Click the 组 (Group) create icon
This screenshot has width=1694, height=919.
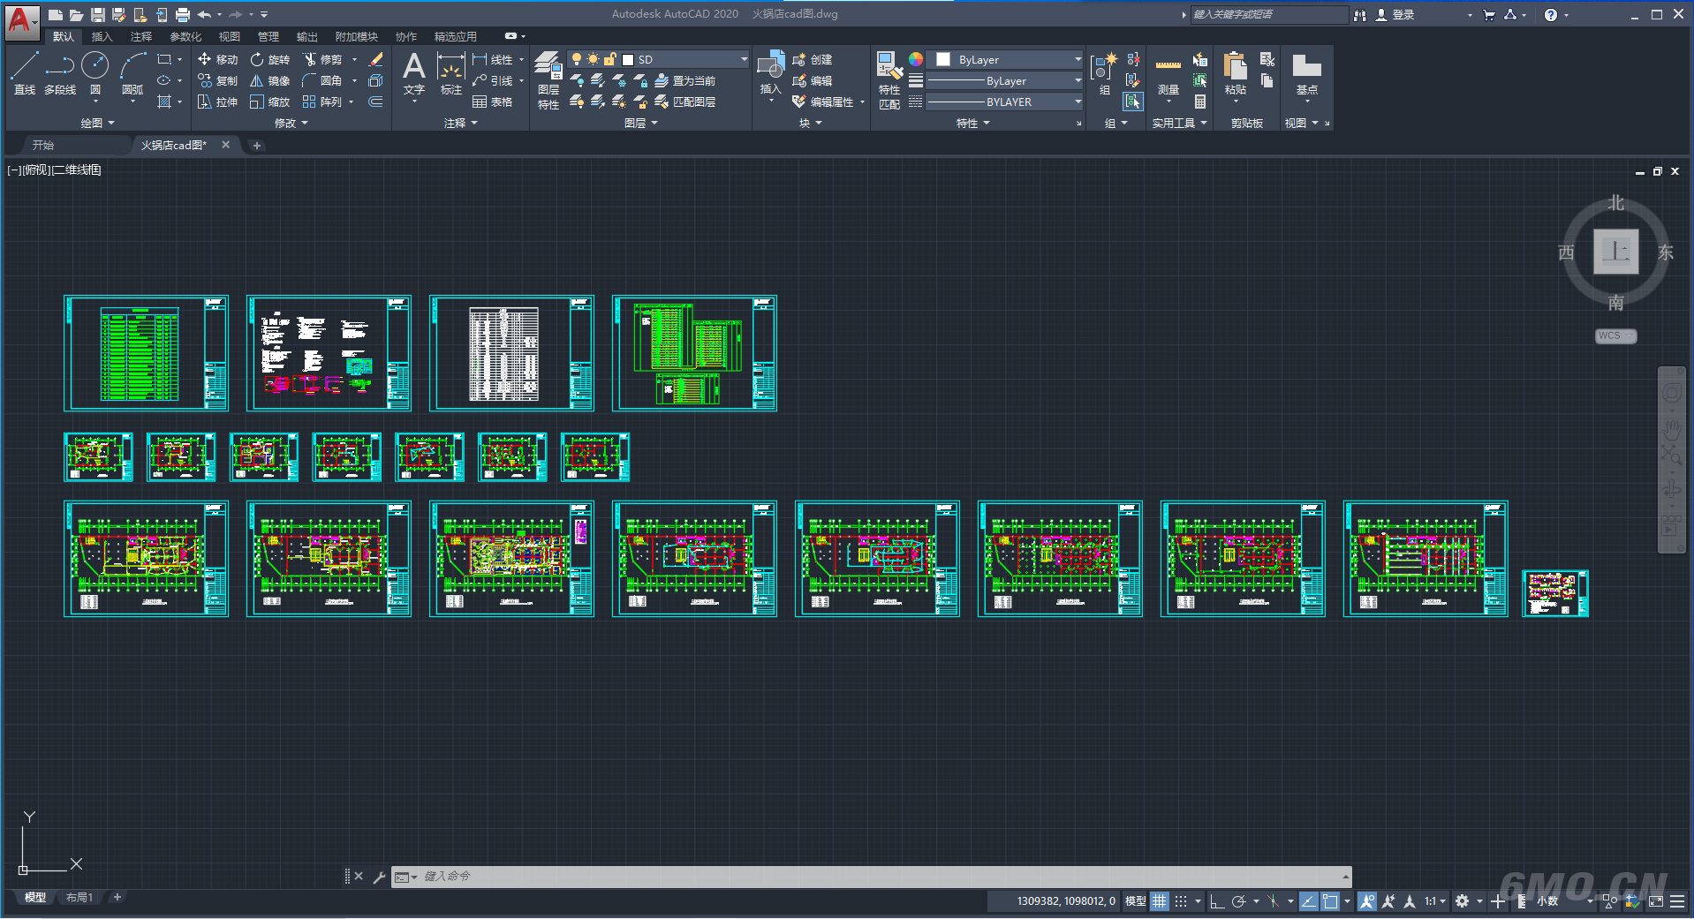coord(1104,72)
